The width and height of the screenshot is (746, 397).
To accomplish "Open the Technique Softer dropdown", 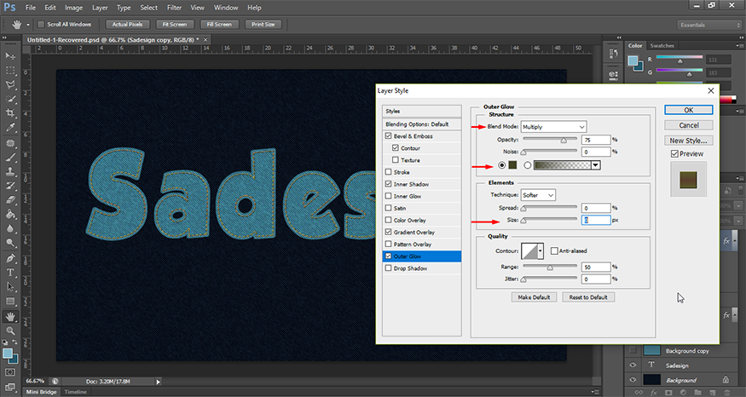I will [x=538, y=195].
